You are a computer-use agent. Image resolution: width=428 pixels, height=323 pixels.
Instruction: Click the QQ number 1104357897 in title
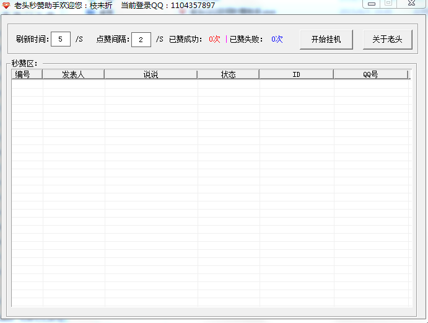193,5
